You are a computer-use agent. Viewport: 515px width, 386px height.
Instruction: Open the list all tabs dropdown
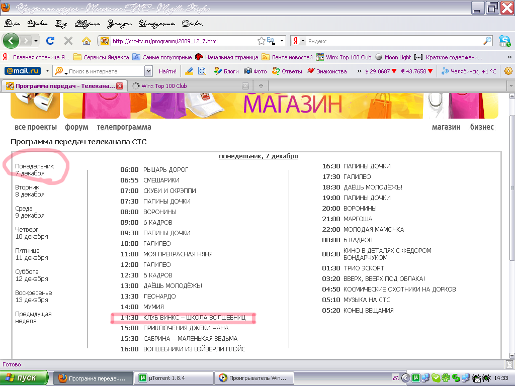tap(511, 86)
